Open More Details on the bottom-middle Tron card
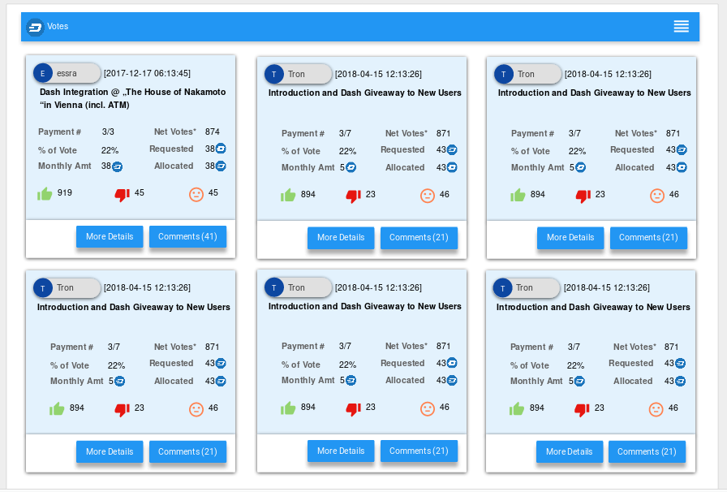 tap(341, 451)
